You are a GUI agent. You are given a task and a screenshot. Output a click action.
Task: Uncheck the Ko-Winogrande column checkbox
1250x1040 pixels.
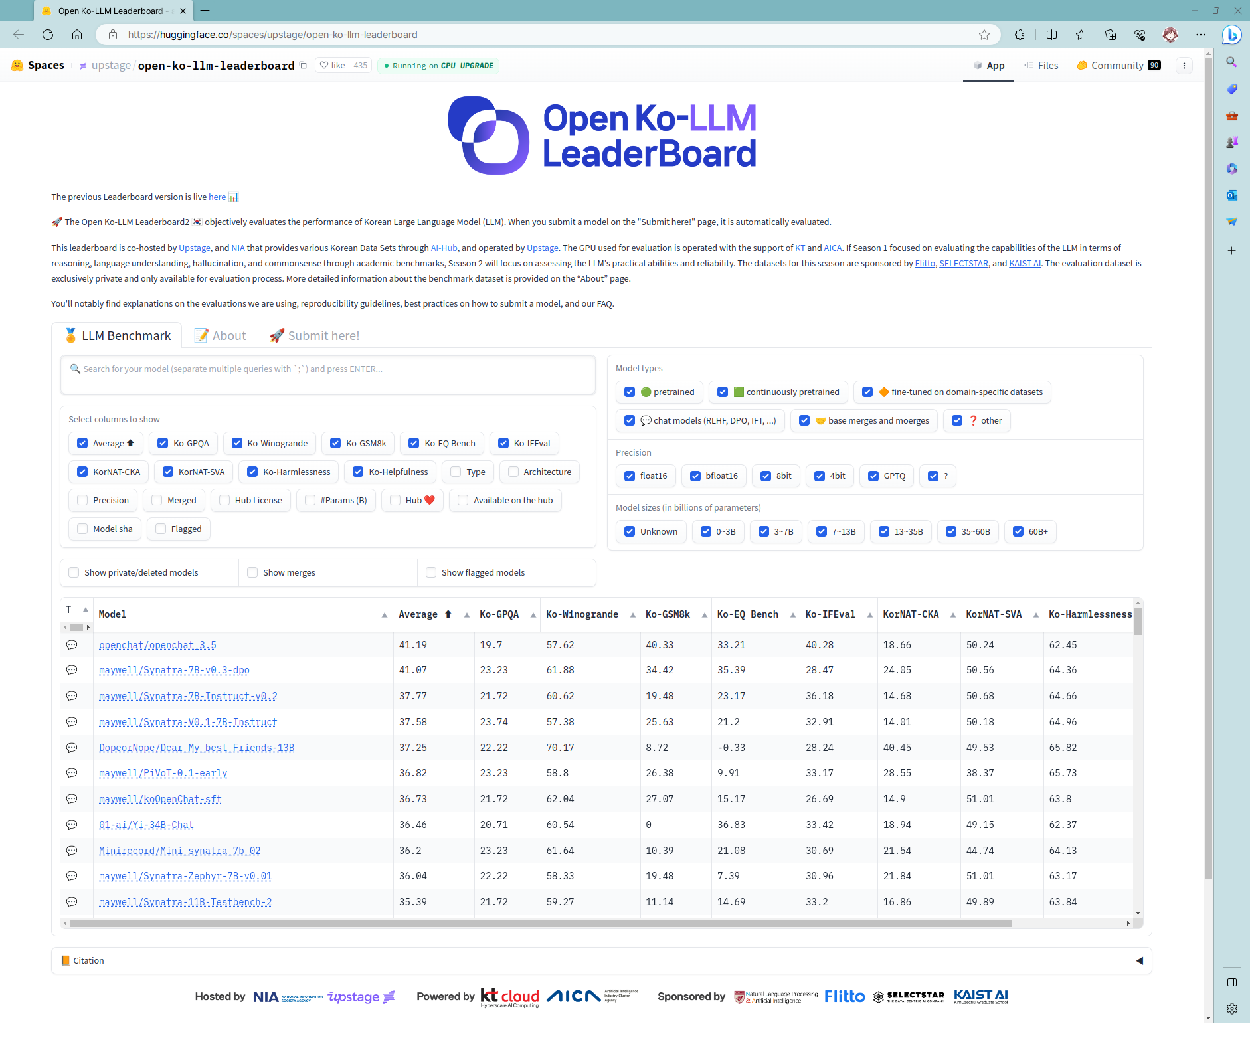[237, 443]
